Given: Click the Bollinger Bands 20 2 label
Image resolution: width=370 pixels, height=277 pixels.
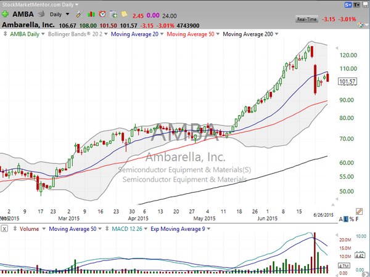Looking at the screenshot, I should click(x=75, y=34).
